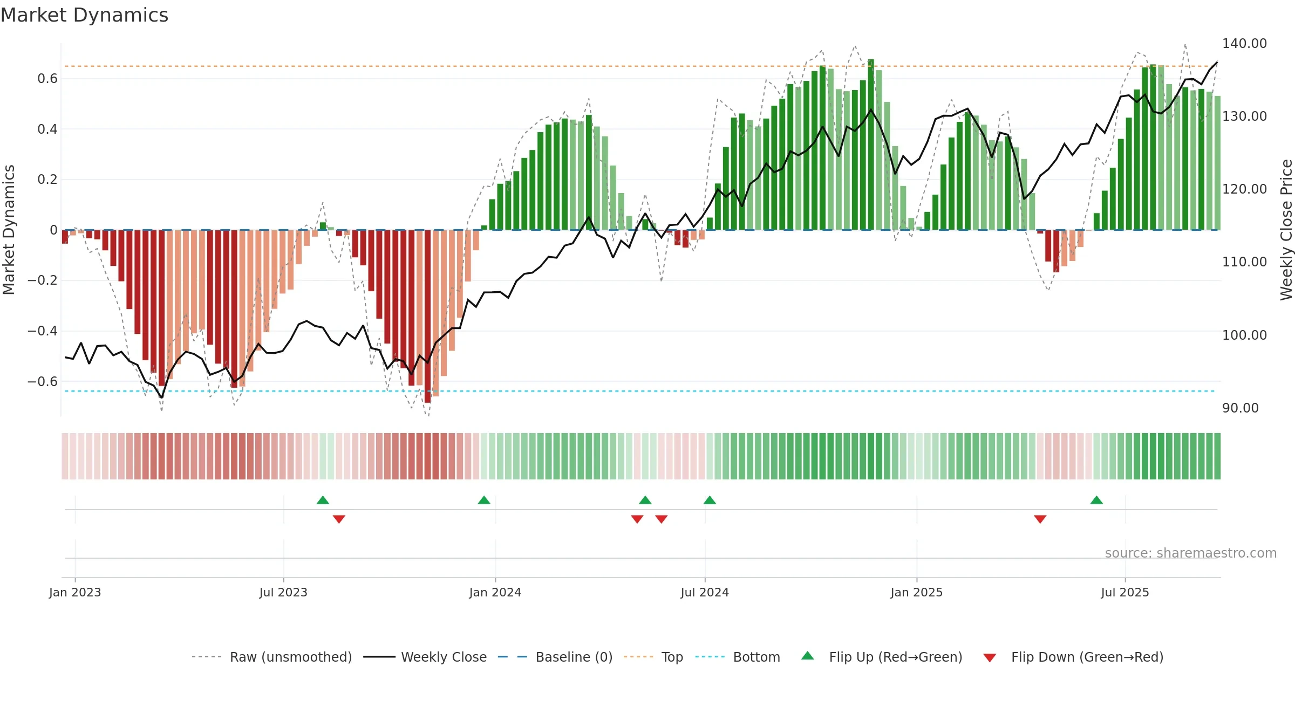Image resolution: width=1295 pixels, height=728 pixels.
Task: Click the −0.2 left axis tick label
Action: (x=42, y=280)
